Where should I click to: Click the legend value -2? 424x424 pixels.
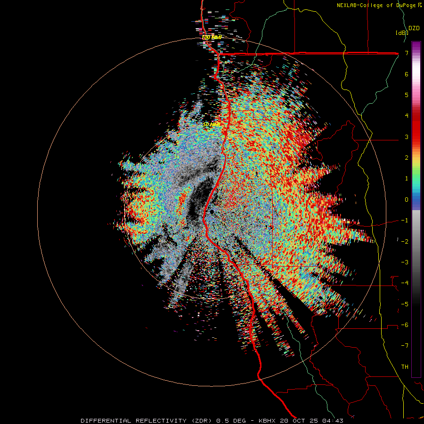click(x=405, y=241)
